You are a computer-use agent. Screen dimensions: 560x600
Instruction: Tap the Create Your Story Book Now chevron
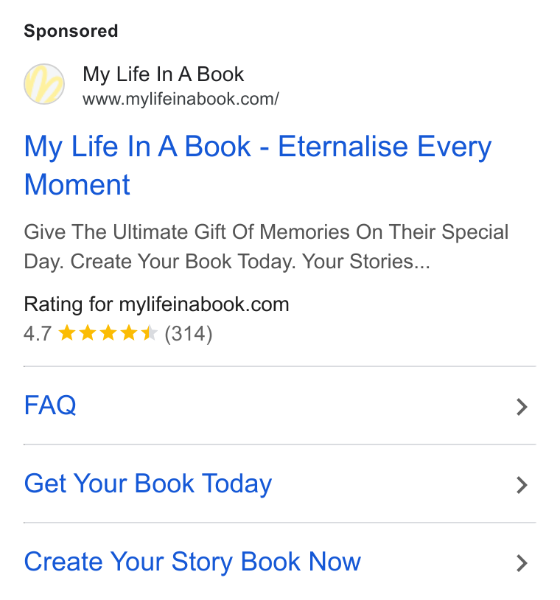pyautogui.click(x=522, y=563)
